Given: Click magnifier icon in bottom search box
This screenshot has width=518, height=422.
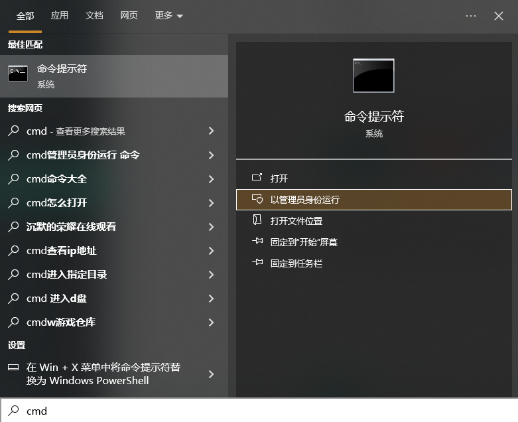Looking at the screenshot, I should [13, 411].
